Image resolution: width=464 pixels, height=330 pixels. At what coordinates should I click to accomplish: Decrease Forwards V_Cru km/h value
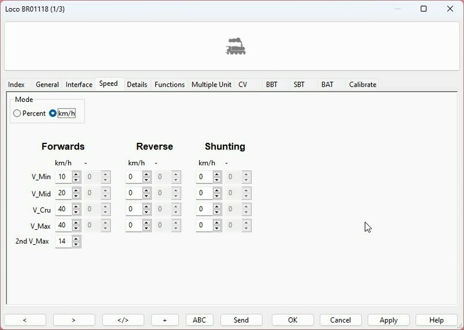(x=76, y=212)
